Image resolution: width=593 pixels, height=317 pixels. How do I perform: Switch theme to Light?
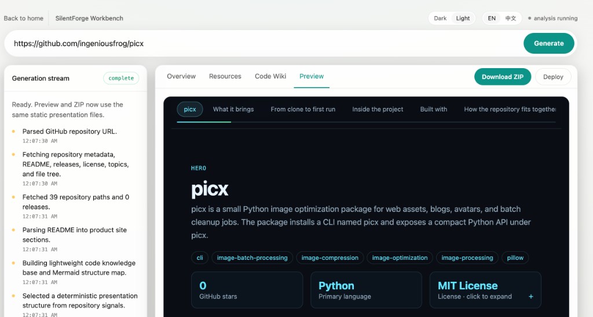click(463, 18)
